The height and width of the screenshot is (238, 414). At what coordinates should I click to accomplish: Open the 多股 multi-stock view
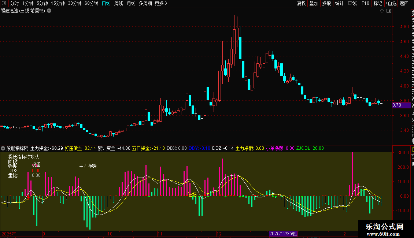click(x=326, y=3)
